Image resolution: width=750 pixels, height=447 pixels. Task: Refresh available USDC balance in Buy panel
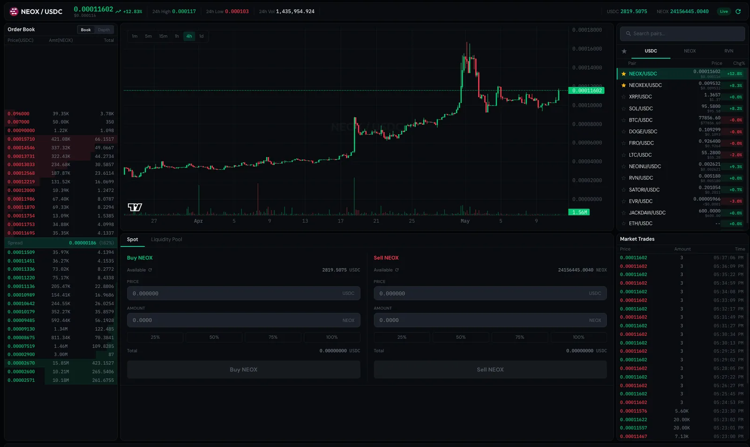coord(150,270)
